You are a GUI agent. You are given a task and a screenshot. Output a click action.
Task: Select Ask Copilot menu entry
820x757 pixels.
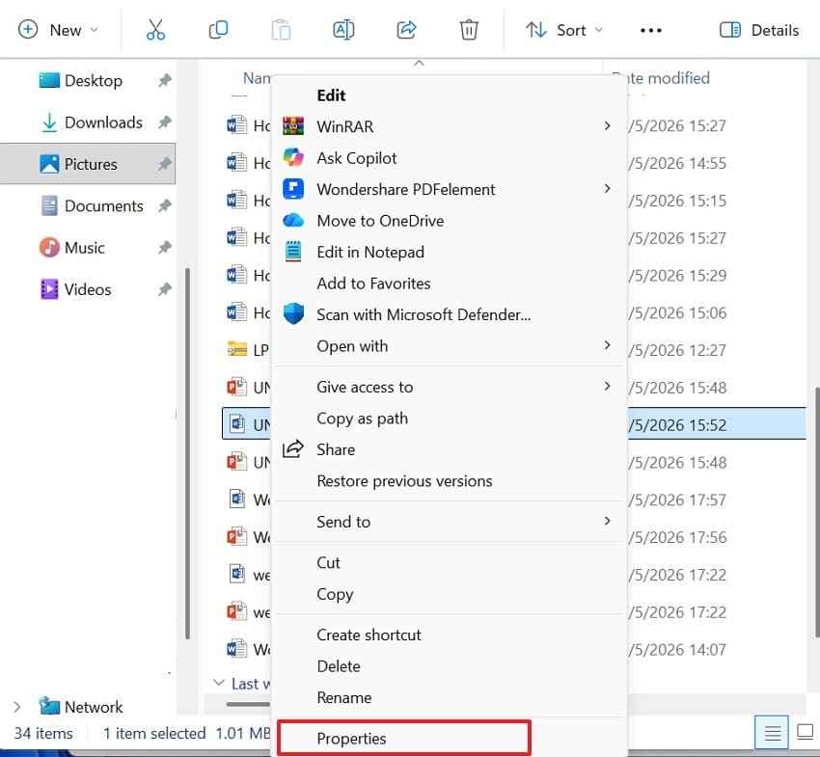450,158
